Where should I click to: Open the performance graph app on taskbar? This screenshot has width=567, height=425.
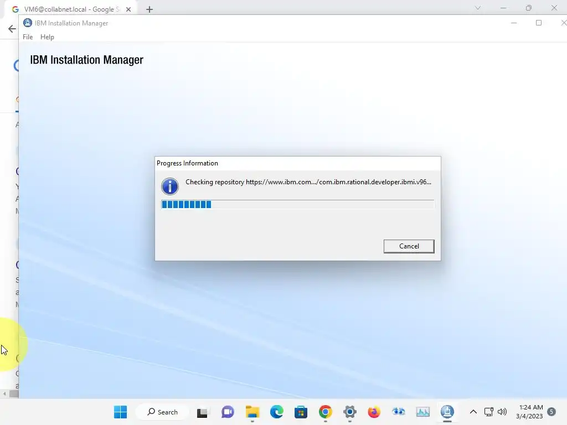tap(422, 412)
